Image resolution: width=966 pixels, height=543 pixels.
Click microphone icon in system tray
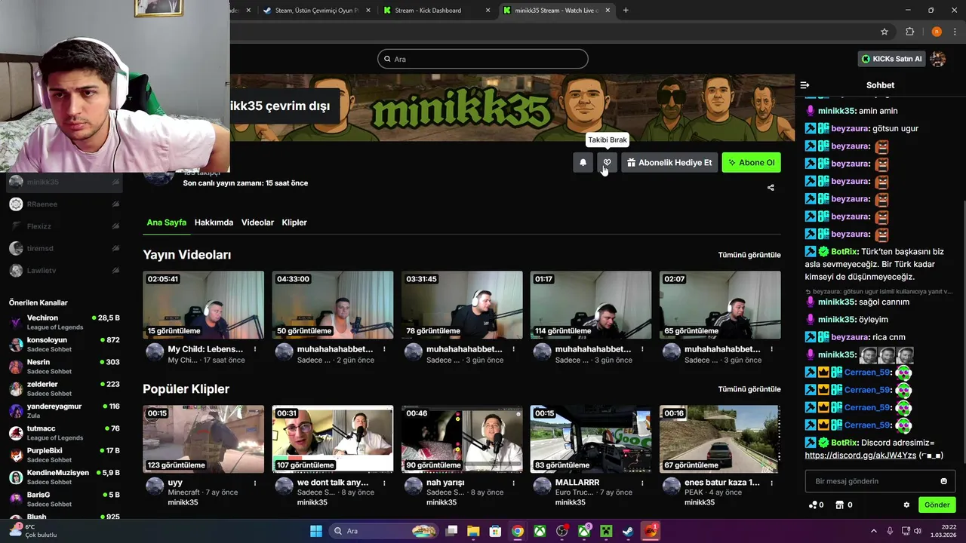(890, 531)
